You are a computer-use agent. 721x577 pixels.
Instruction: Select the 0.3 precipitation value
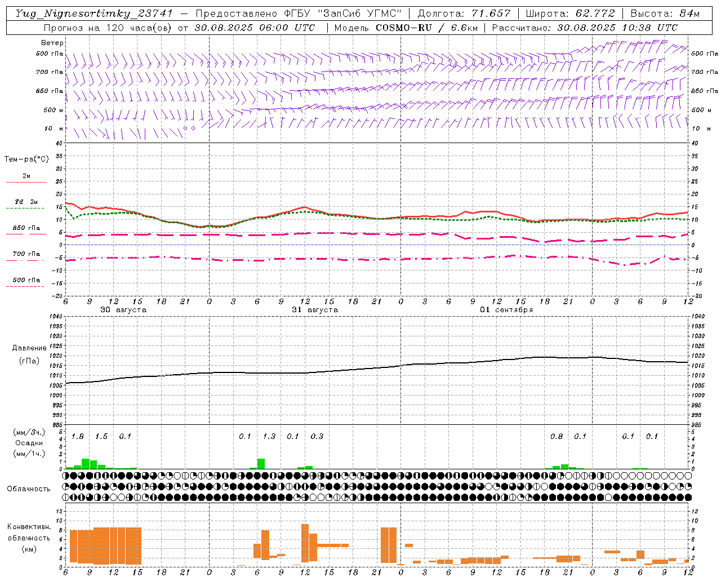[x=317, y=437]
